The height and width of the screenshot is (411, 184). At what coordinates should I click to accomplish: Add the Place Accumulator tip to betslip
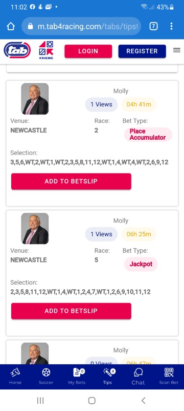[71, 181]
